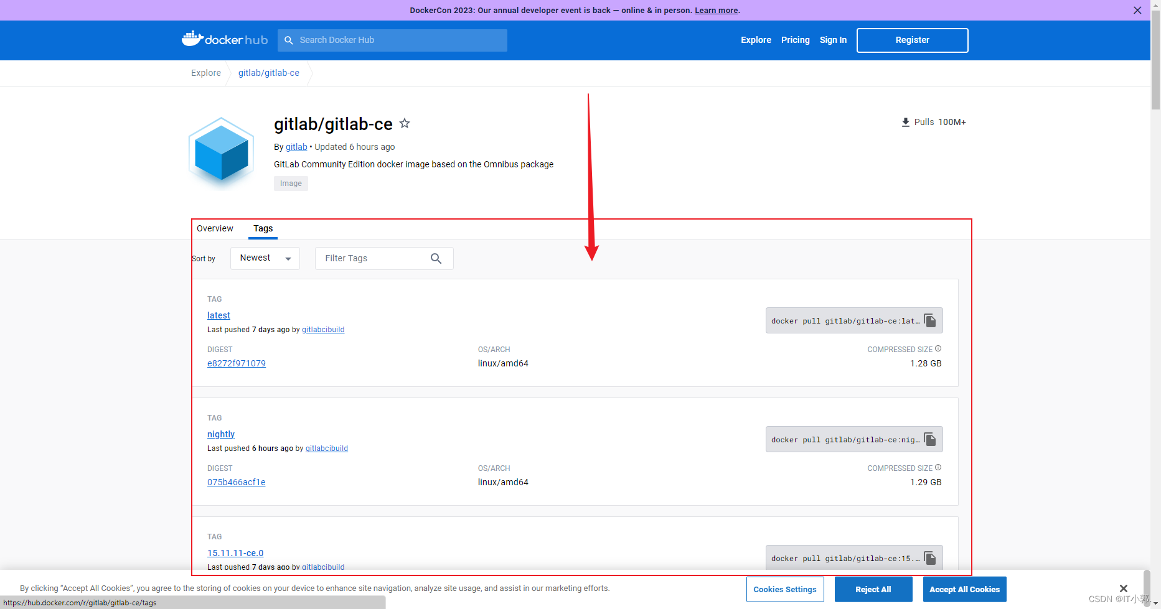Copy the docker pull command for latest
Screen dimensions: 1161x609
(x=930, y=320)
